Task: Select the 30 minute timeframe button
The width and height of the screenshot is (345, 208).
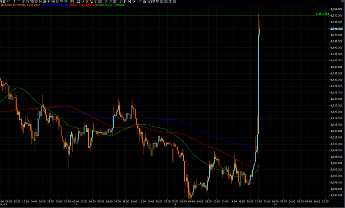Action: pos(36,2)
